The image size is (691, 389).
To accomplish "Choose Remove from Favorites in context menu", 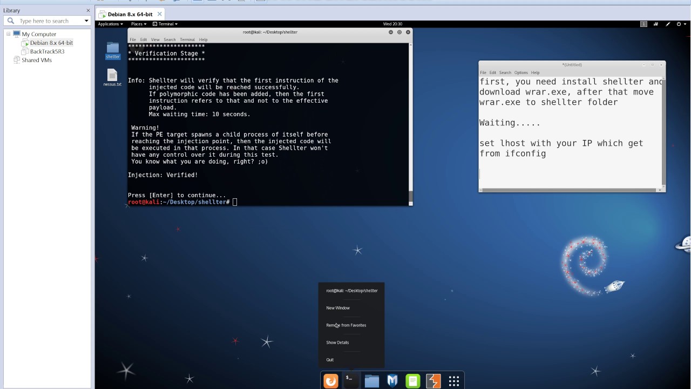I will [x=346, y=325].
